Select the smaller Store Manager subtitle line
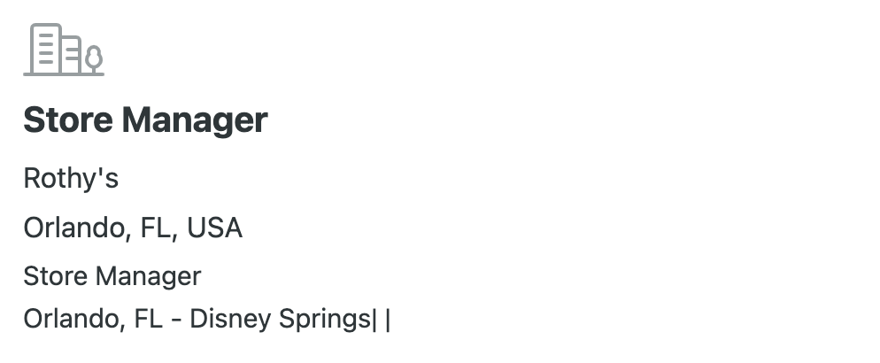This screenshot has width=880, height=363. coord(112,276)
